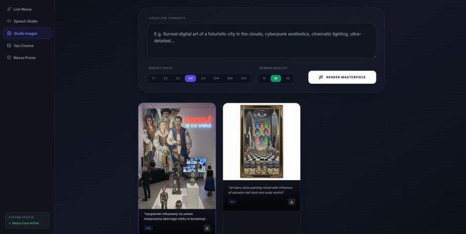Screen dimensions: 466x234
Task: Click the 1:1 badge under art deco image
Action: [x=232, y=202]
